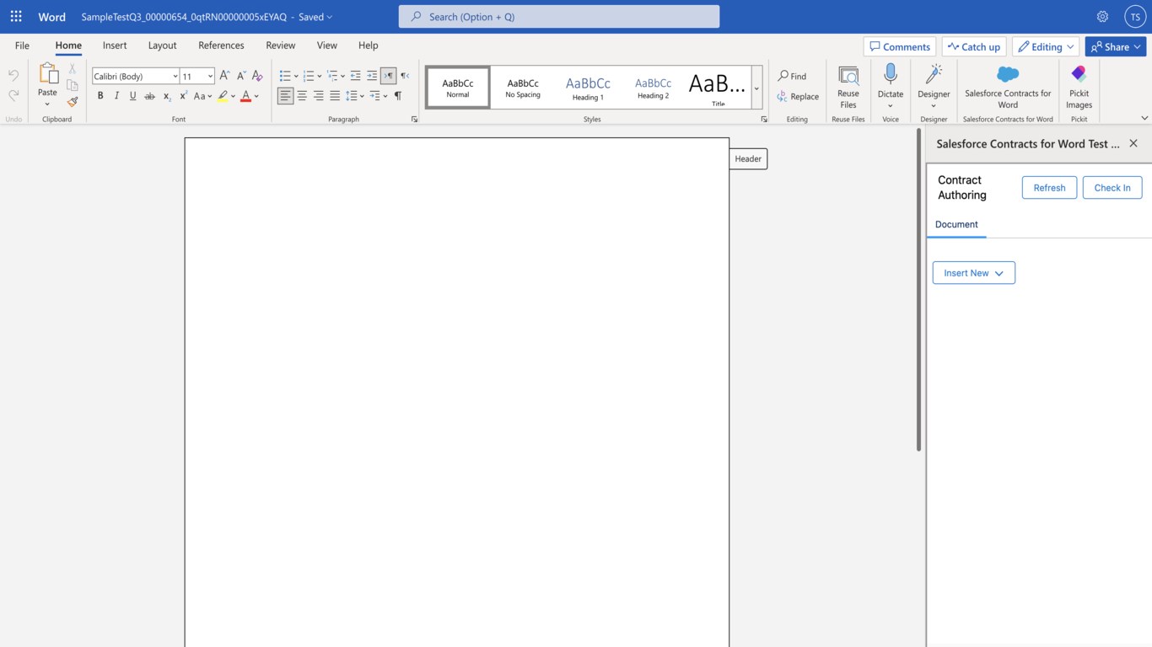1152x647 pixels.
Task: Insert a multilevel list
Action: point(332,76)
